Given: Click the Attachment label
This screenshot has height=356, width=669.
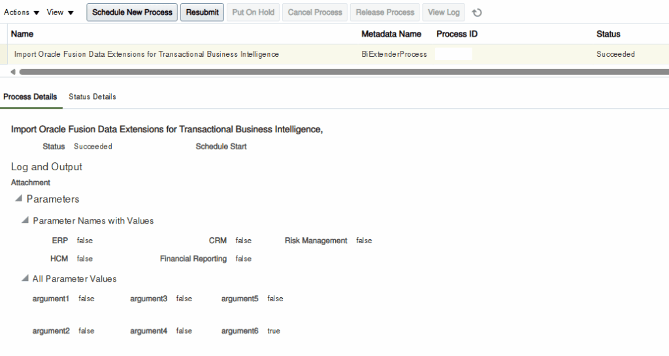Looking at the screenshot, I should tap(30, 183).
